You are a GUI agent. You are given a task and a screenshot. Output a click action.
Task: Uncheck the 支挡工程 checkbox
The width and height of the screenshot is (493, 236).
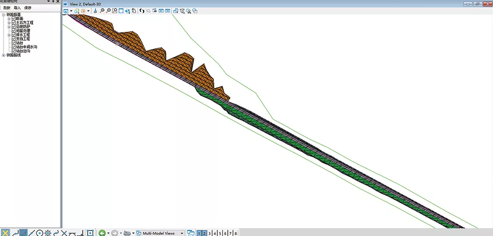pos(14,39)
